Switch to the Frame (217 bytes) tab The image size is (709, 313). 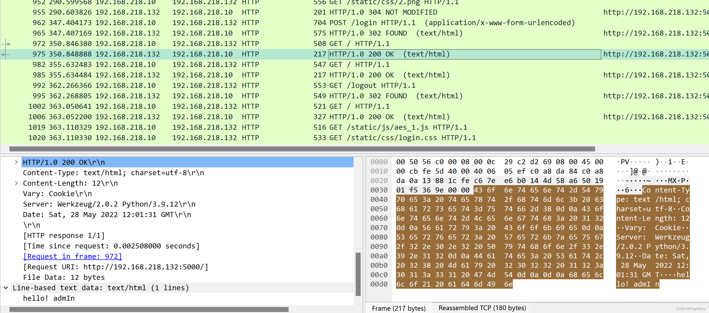pos(399,308)
